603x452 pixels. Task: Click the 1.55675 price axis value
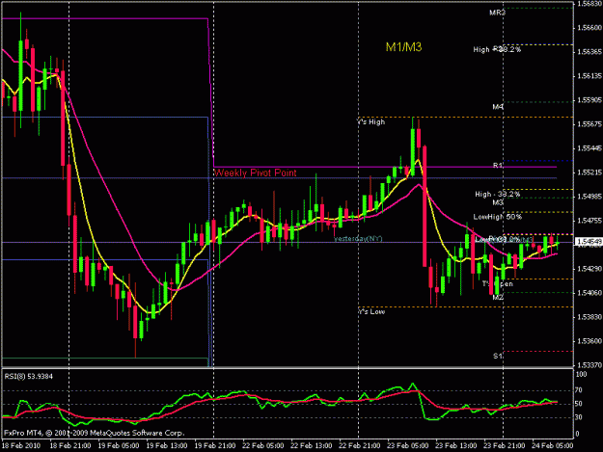click(589, 124)
